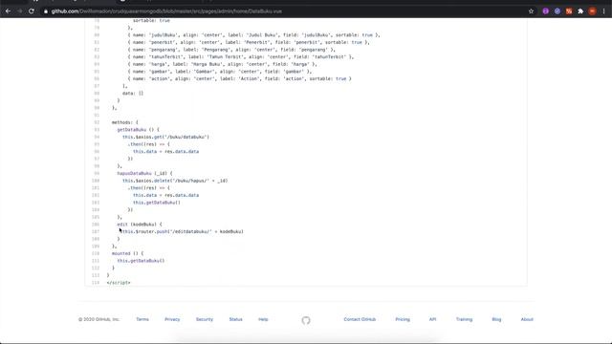Open the blue round extension icon
612x344 pixels.
557,11
